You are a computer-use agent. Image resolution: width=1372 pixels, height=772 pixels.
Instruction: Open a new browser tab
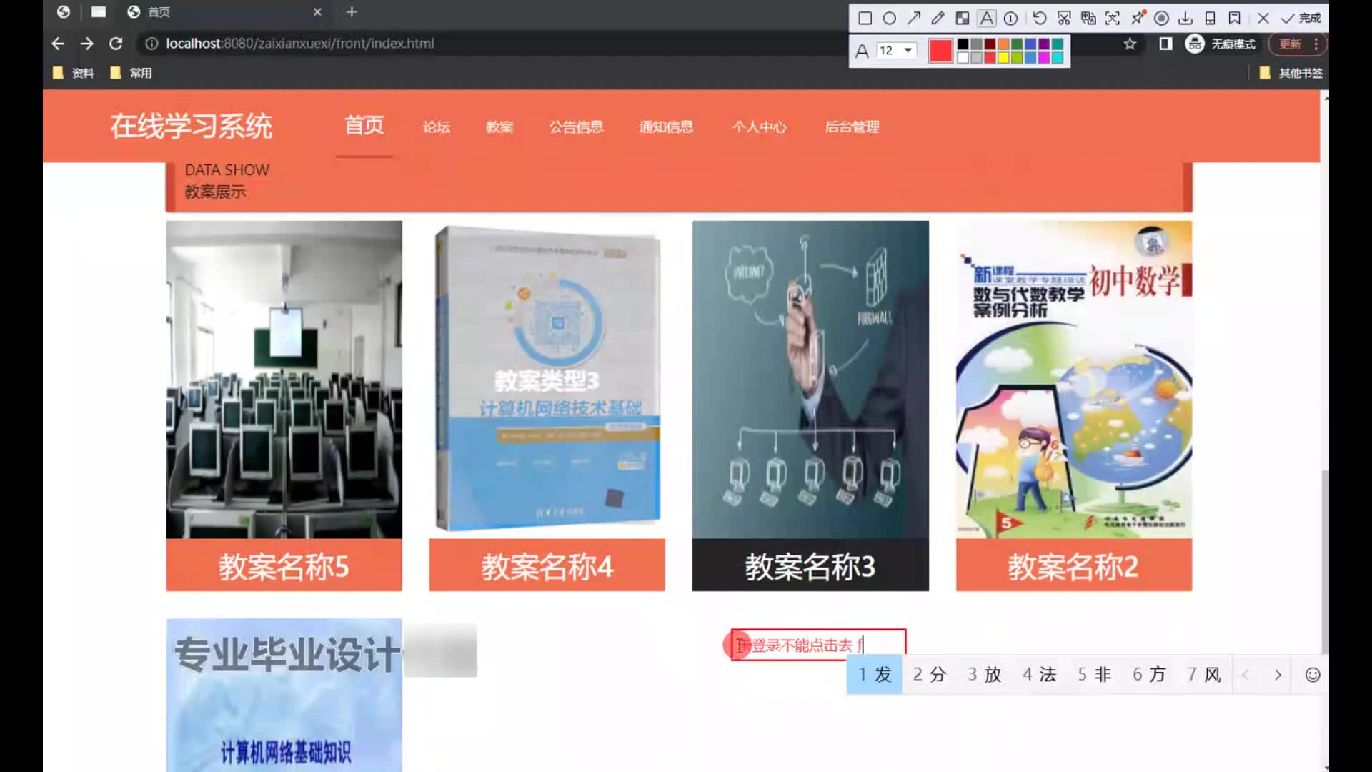click(352, 12)
